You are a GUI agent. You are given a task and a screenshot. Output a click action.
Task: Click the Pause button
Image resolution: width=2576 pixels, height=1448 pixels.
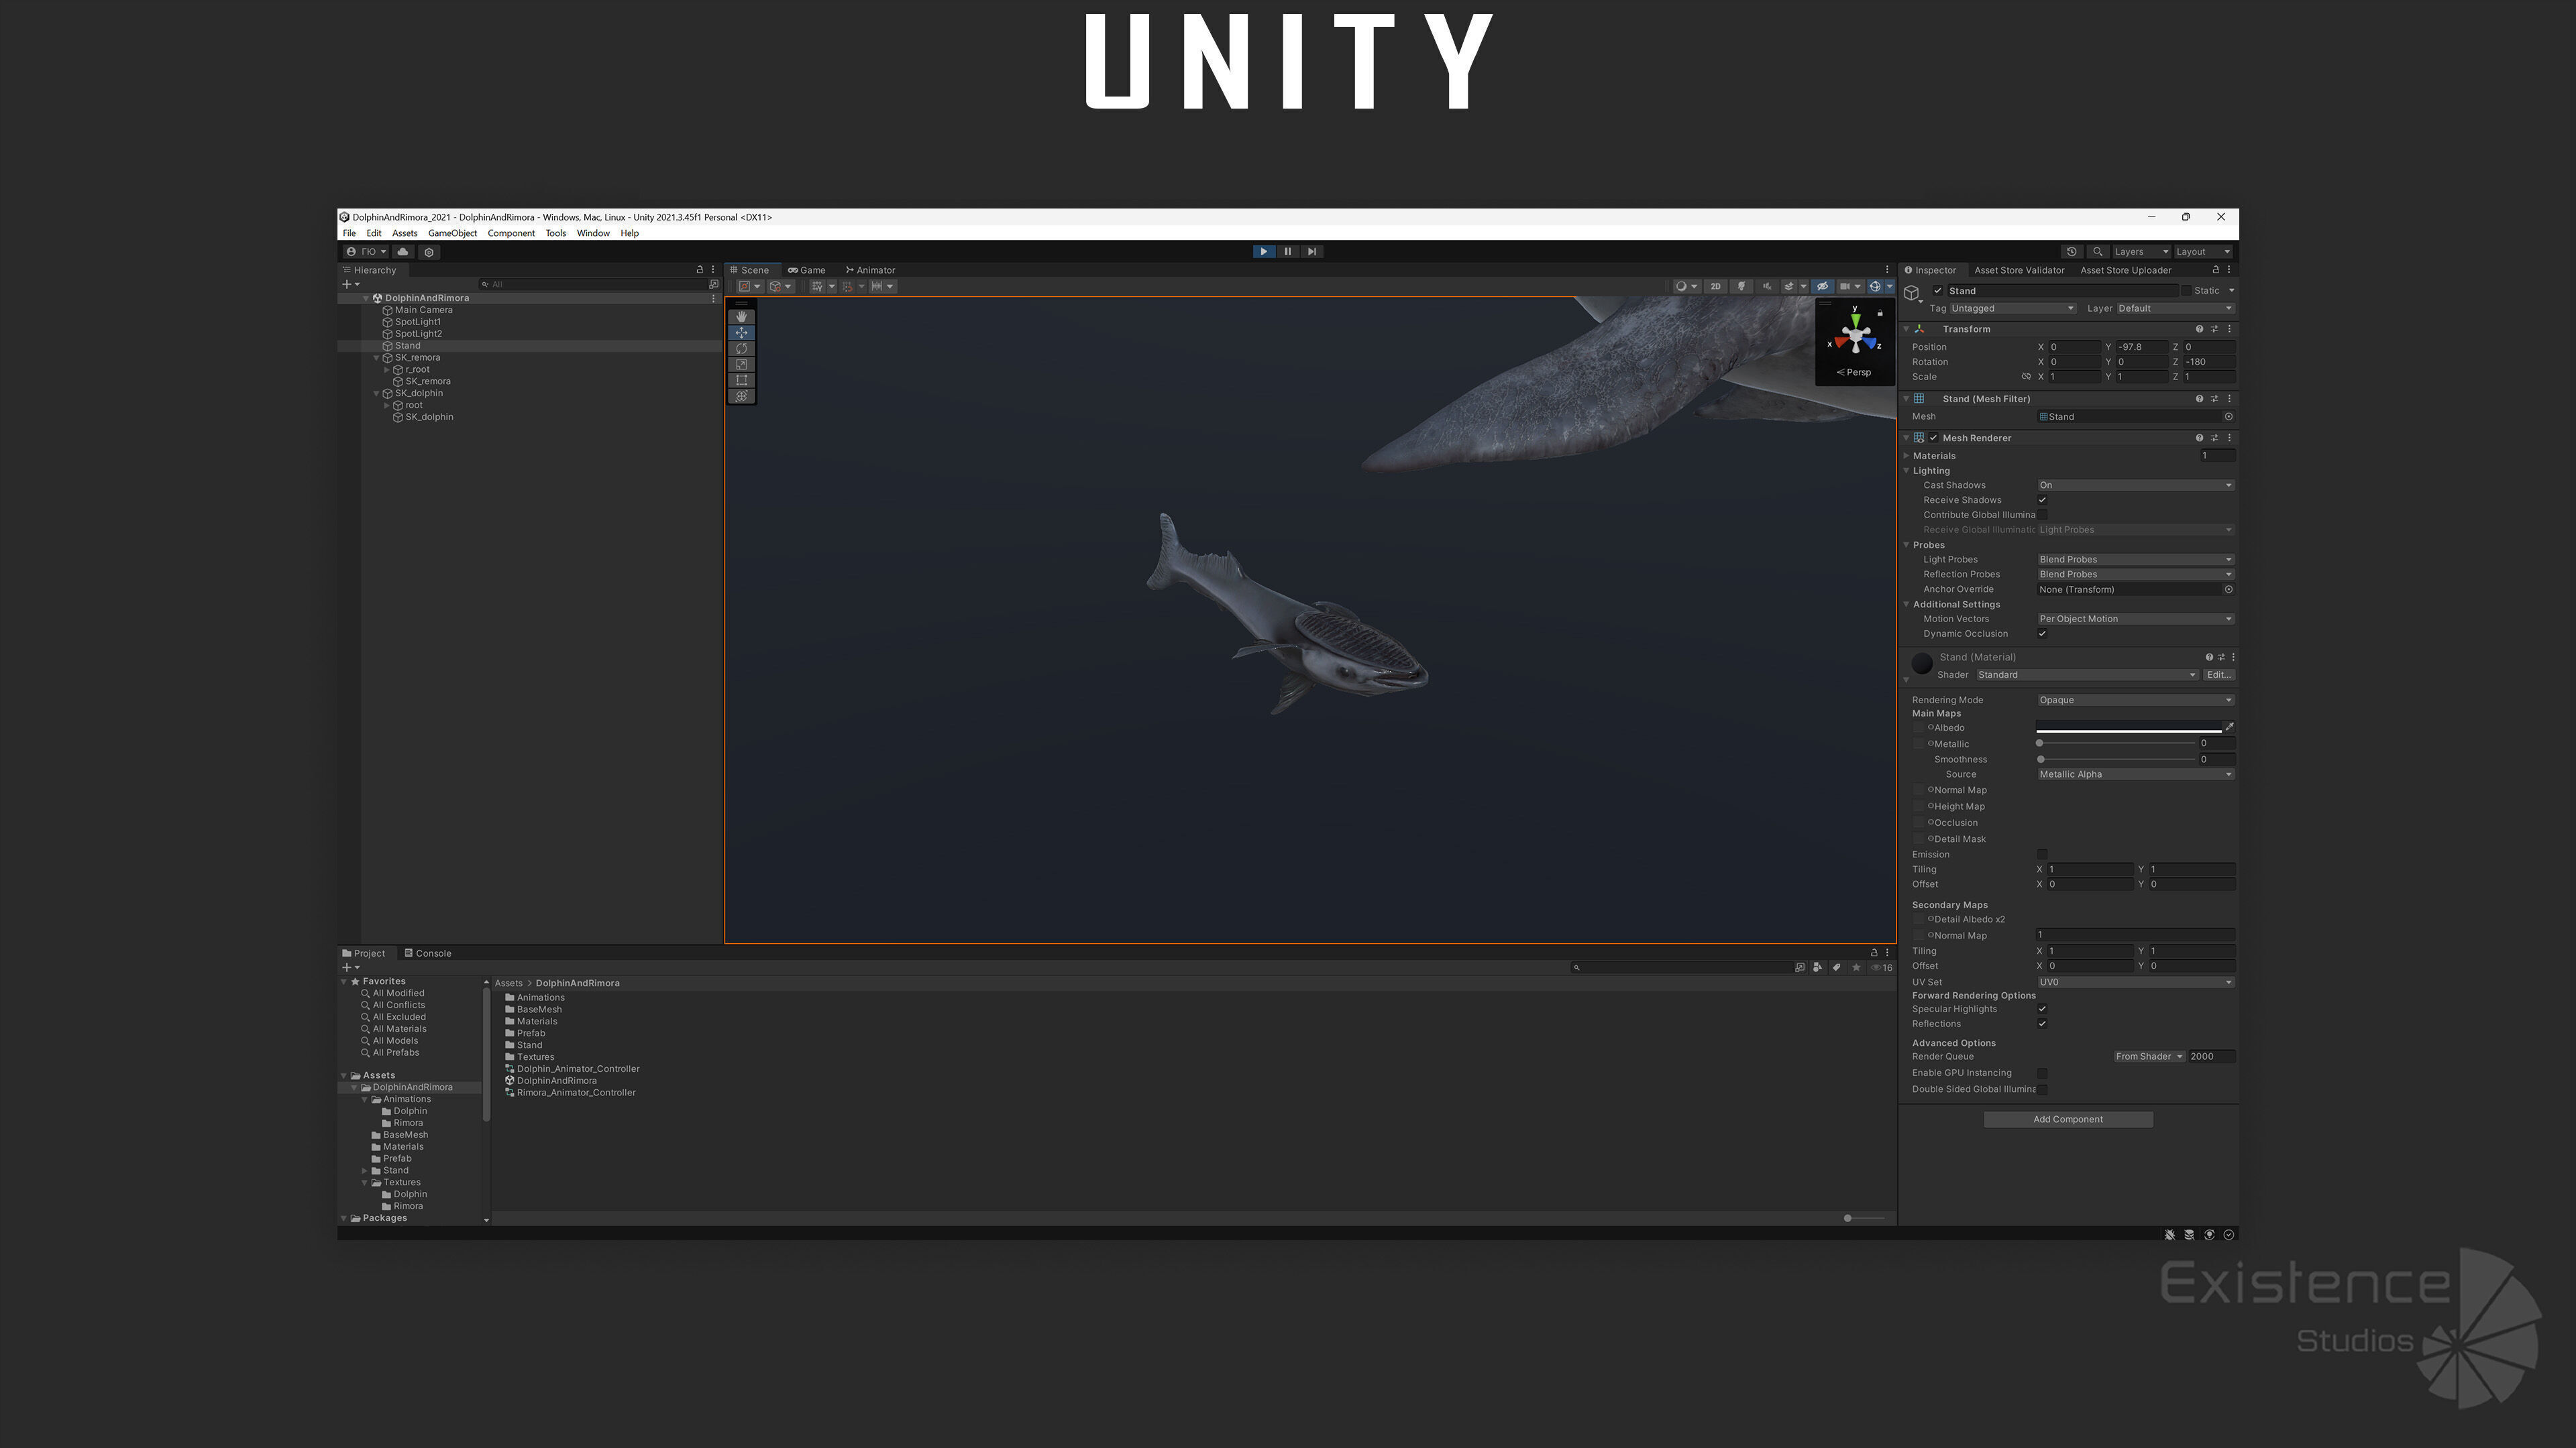pos(1288,252)
